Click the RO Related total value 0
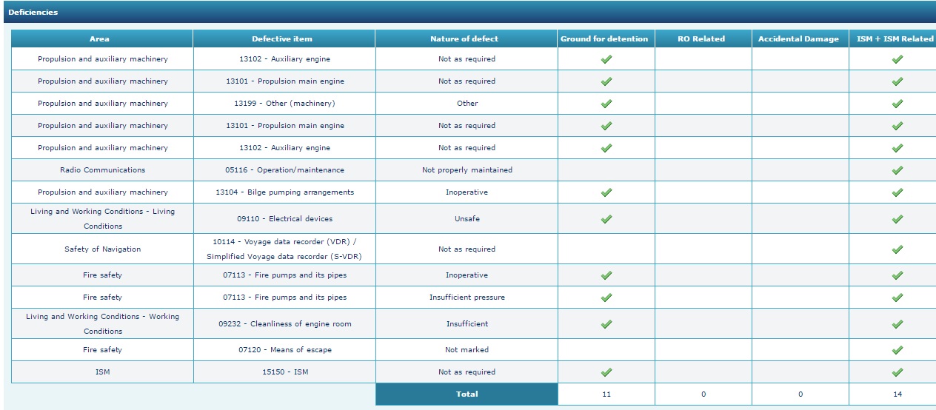The width and height of the screenshot is (936, 410). (703, 394)
